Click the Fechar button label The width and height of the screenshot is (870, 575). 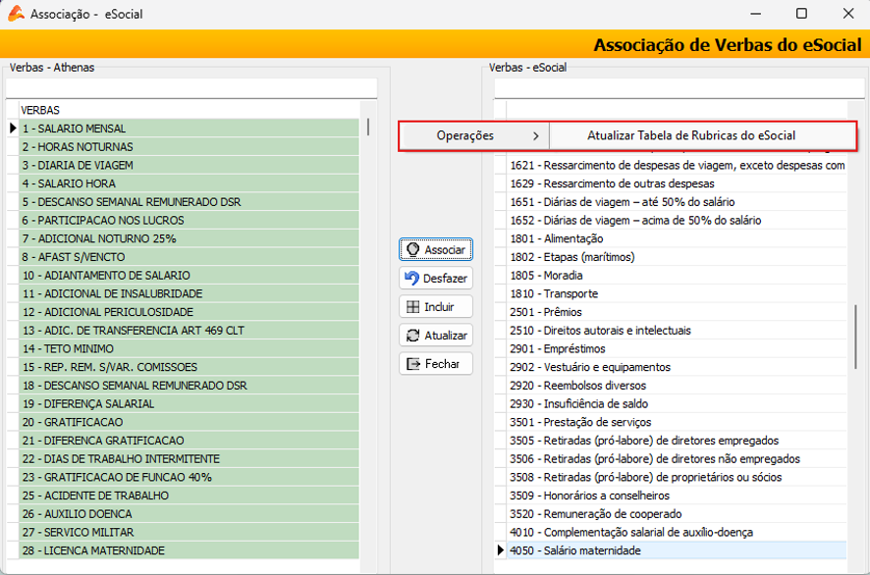coord(442,364)
